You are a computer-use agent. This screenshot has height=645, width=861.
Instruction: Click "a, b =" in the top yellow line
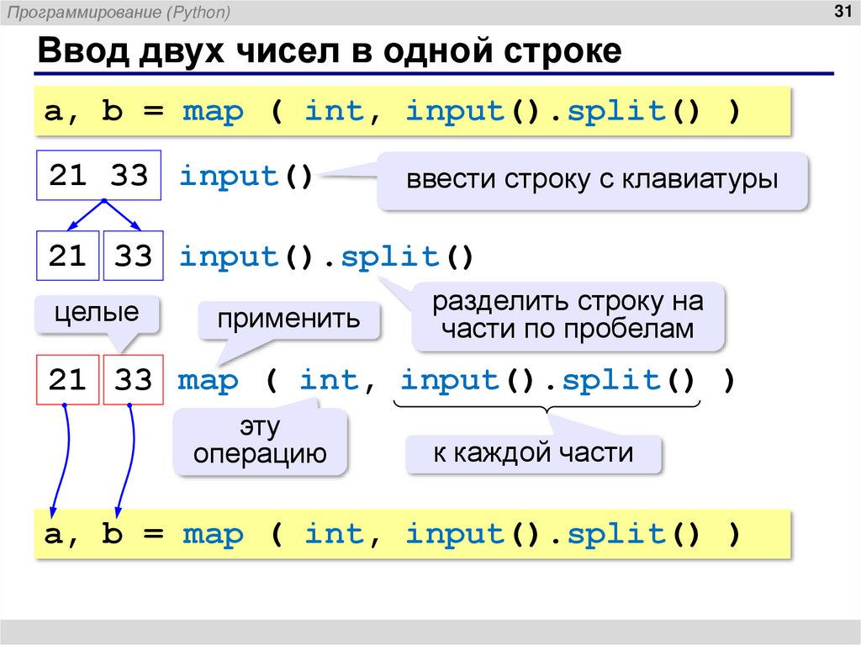tap(103, 112)
